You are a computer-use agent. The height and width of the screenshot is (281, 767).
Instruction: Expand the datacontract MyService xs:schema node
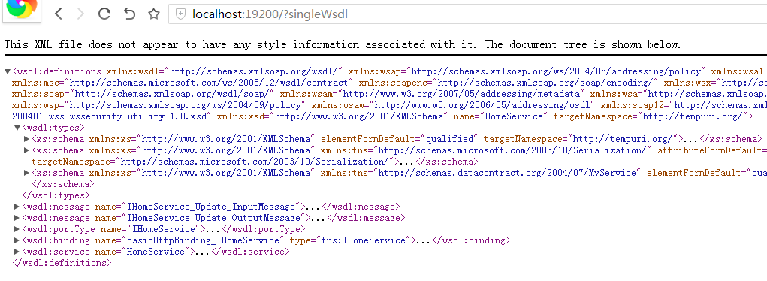[x=27, y=173]
